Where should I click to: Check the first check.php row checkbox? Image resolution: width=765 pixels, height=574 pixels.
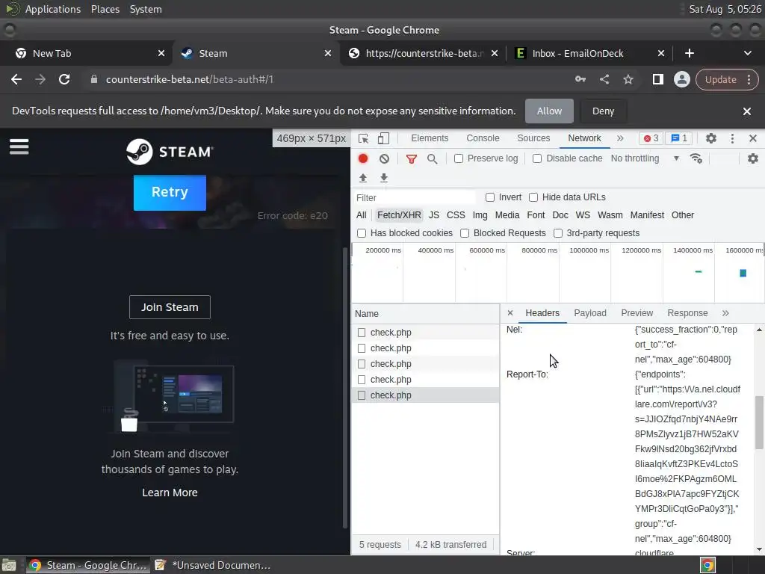coord(362,333)
